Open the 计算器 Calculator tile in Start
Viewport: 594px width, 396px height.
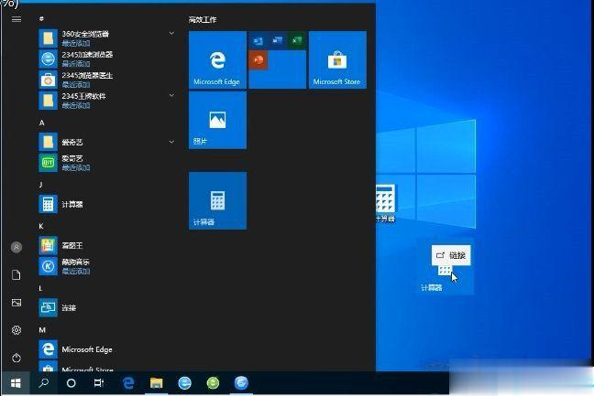[x=217, y=200]
